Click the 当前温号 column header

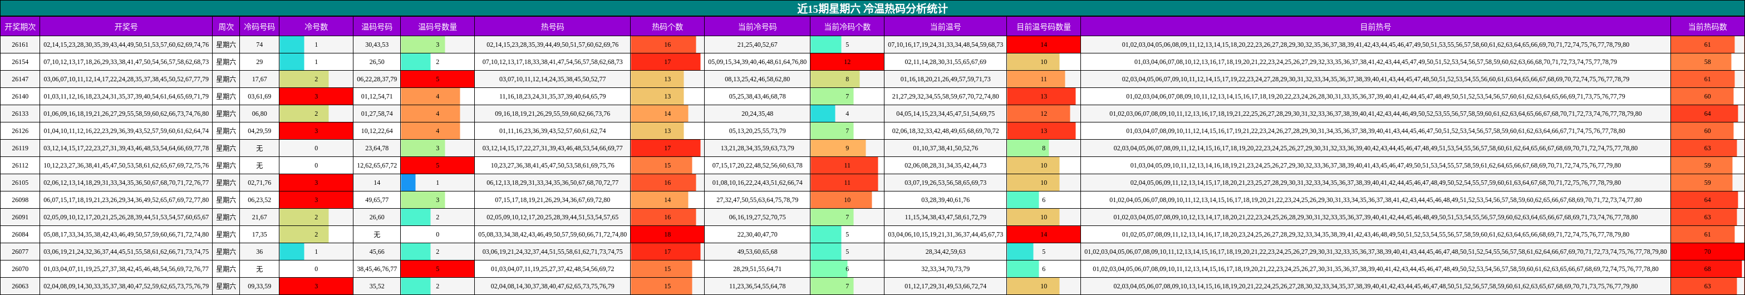pyautogui.click(x=945, y=27)
